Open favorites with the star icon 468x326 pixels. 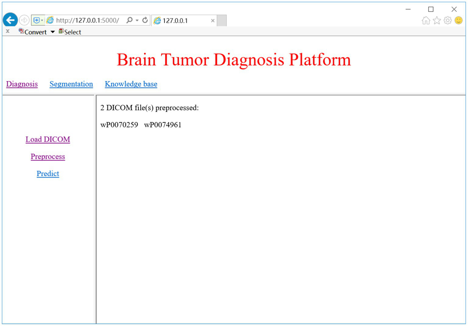point(437,20)
